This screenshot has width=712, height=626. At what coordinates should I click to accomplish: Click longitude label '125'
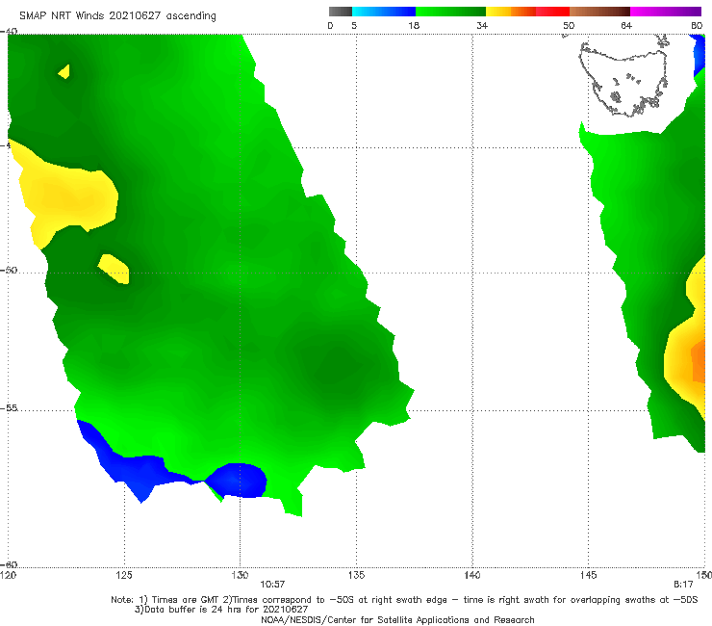pos(124,575)
